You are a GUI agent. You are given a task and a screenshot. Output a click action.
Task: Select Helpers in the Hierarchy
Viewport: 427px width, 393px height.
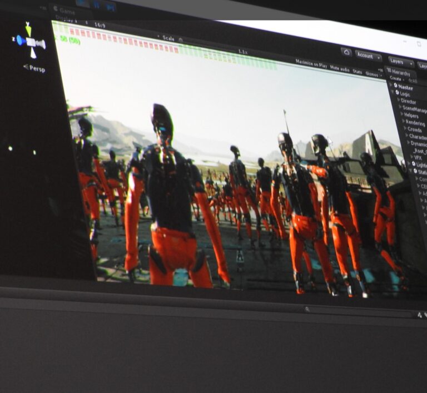coord(411,116)
